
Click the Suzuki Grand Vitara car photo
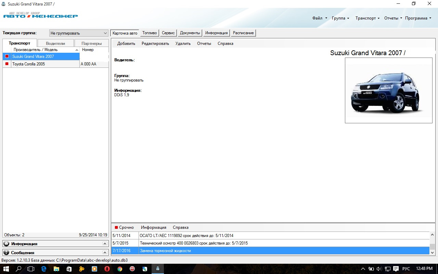pos(389,90)
